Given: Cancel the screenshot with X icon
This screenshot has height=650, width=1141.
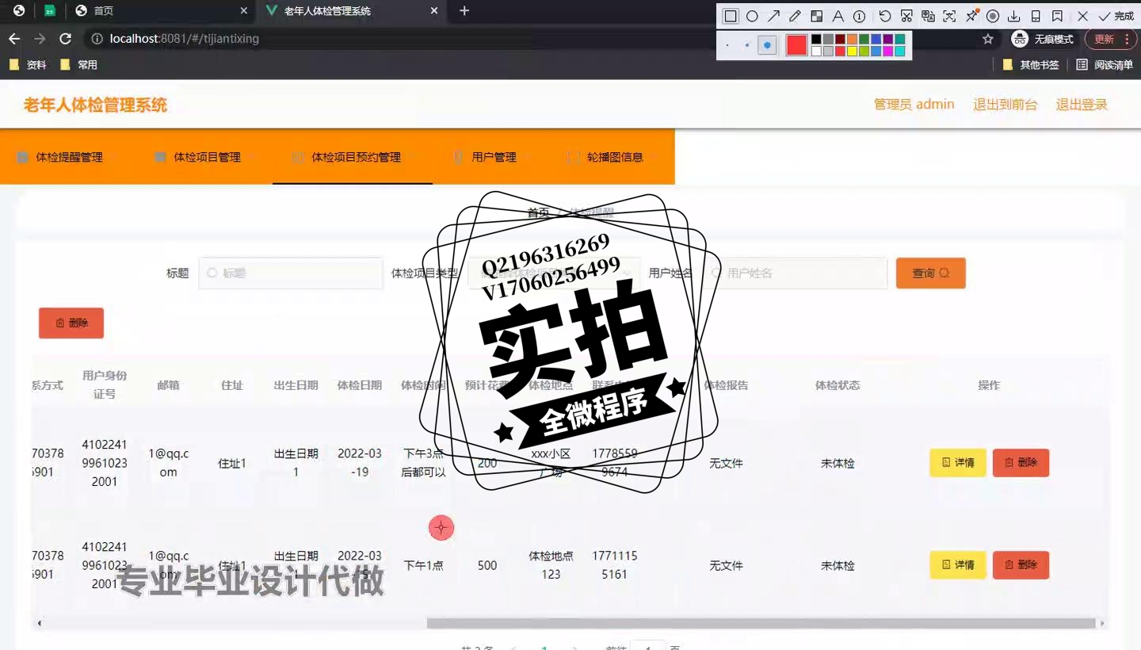Looking at the screenshot, I should click(1082, 16).
